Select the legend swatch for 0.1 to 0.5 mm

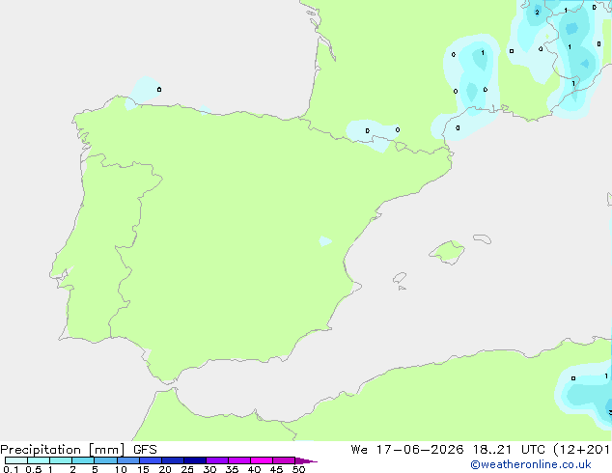(16, 460)
